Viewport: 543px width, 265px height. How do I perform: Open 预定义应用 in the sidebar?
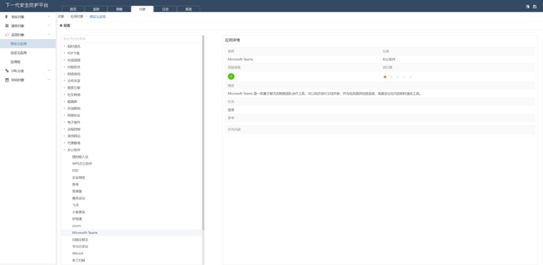coord(28,44)
